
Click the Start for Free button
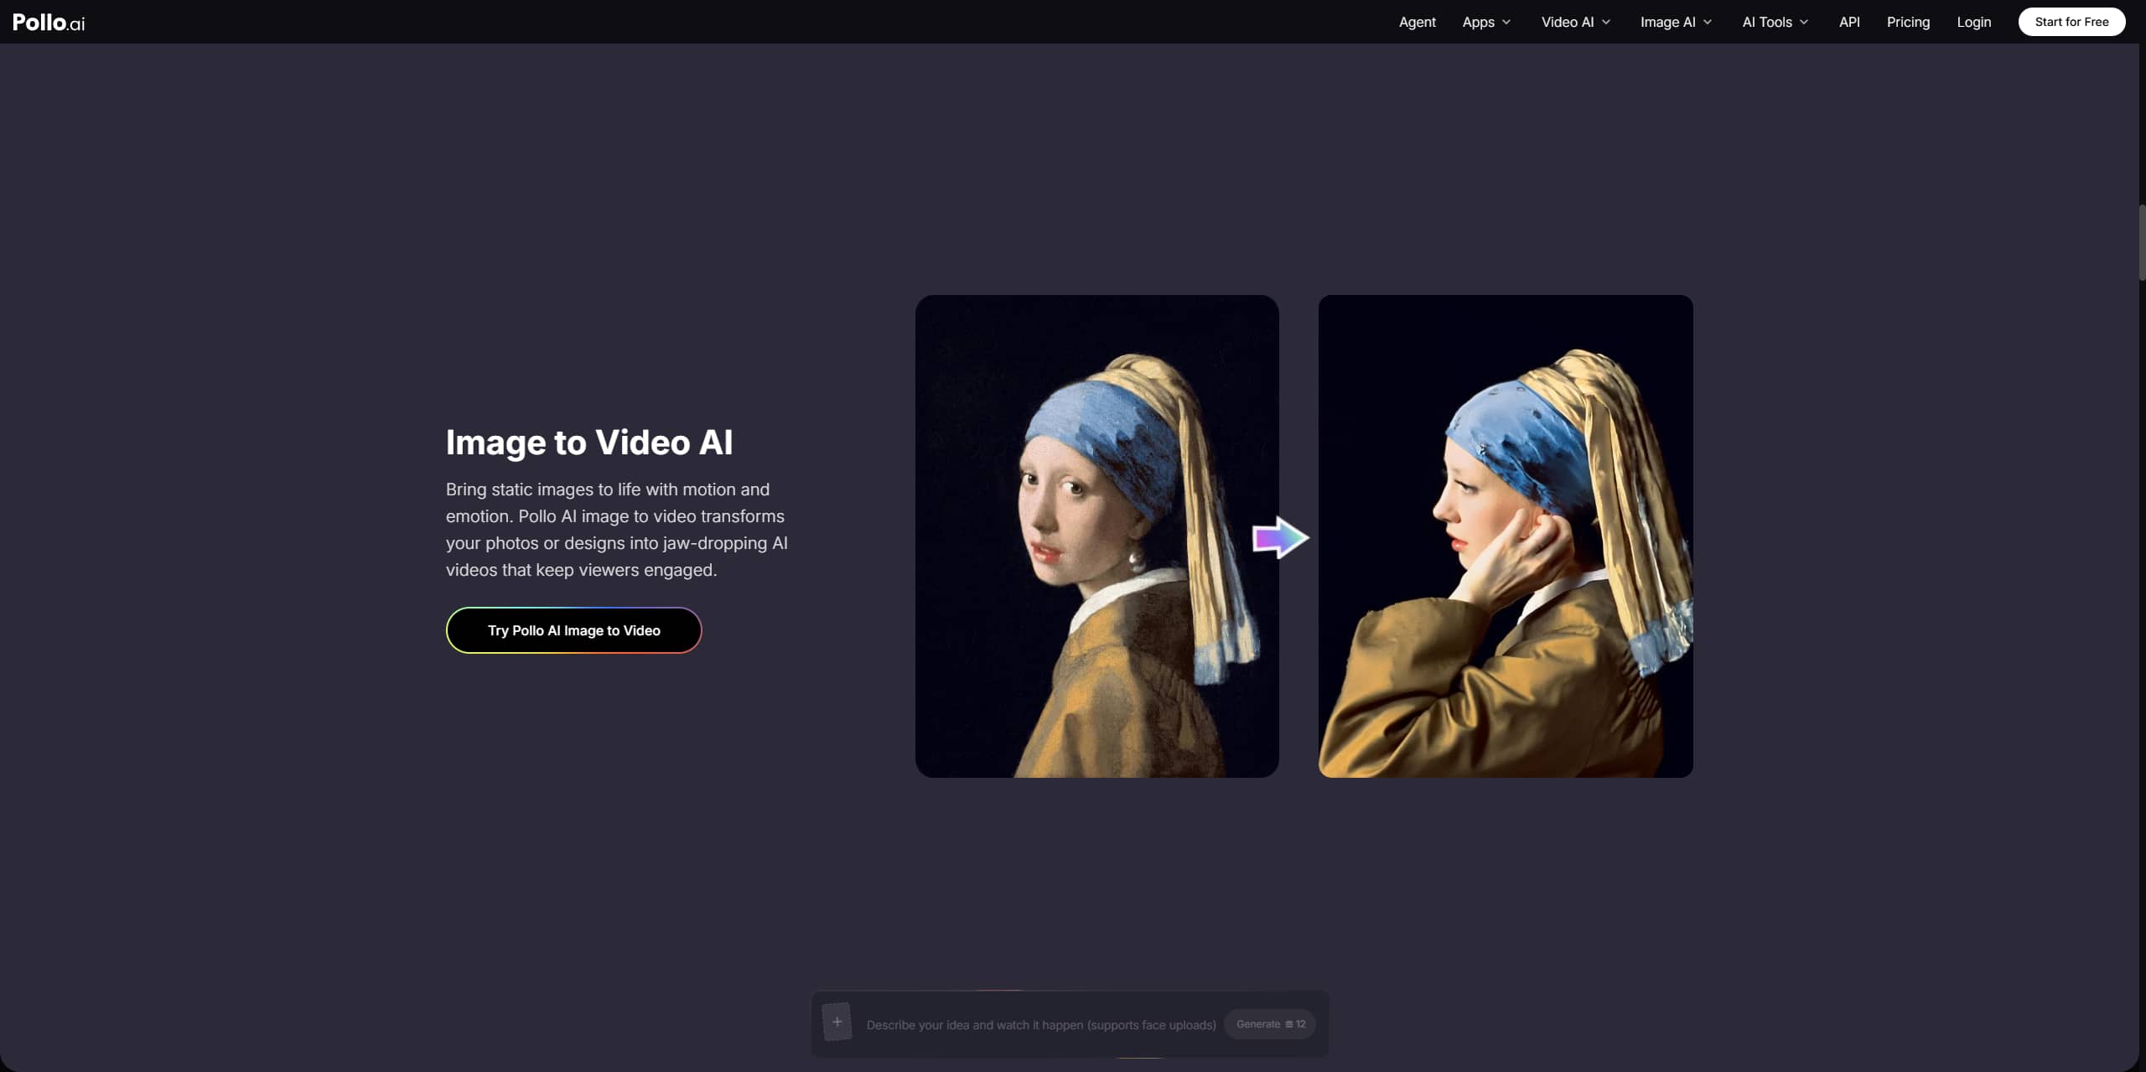pos(2071,22)
